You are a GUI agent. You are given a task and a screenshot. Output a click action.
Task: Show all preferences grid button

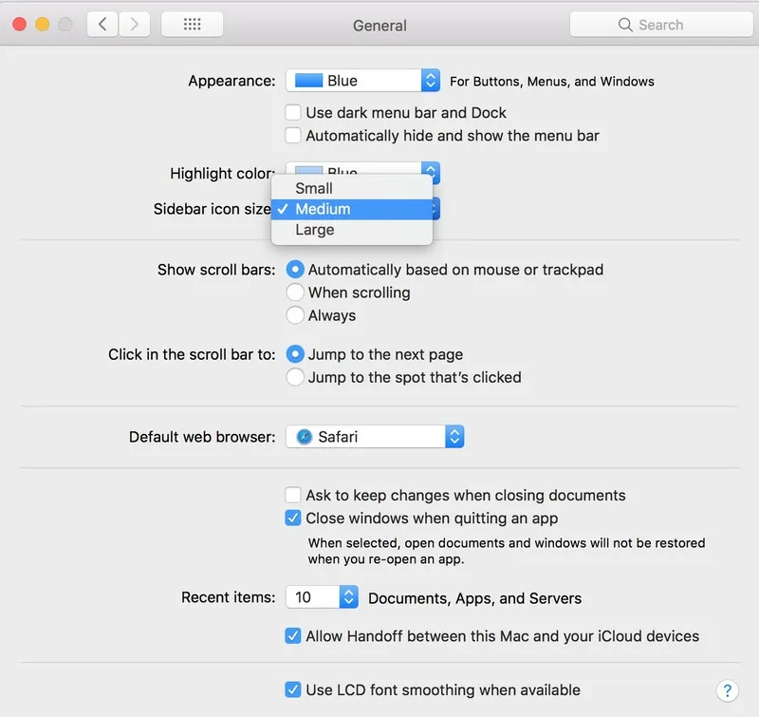click(192, 25)
